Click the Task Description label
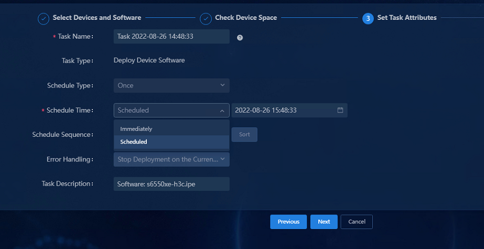Screen dimensions: 484x249 [67, 184]
